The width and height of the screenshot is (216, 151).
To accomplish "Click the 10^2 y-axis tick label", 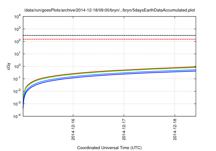I will pyautogui.click(x=17, y=41).
